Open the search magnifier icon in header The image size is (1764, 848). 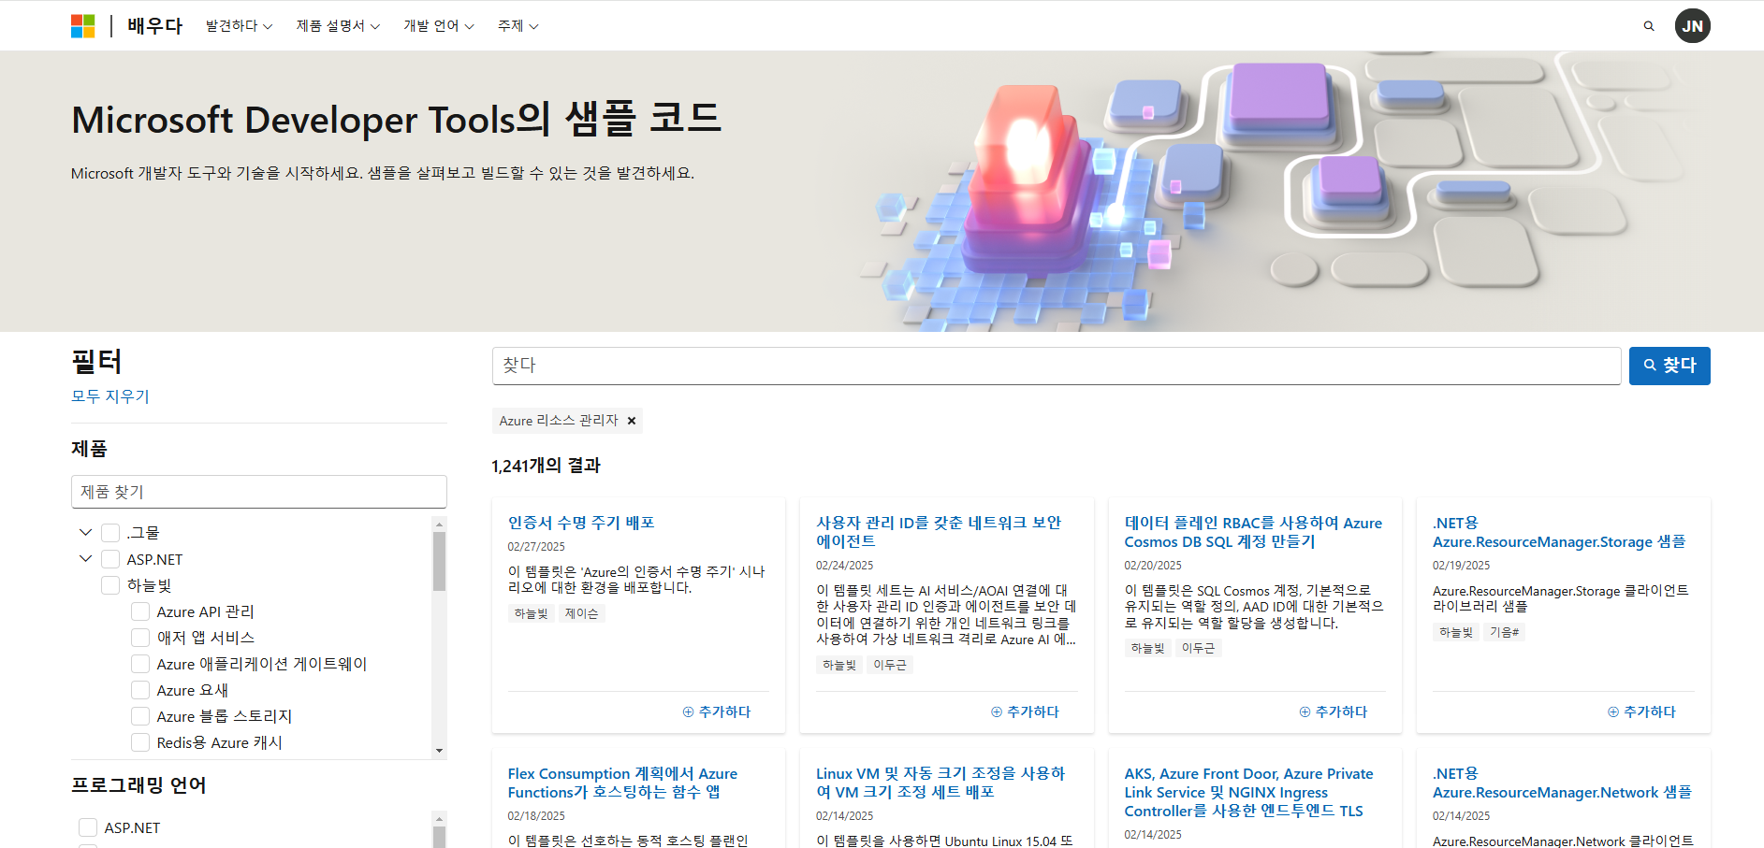tap(1649, 26)
